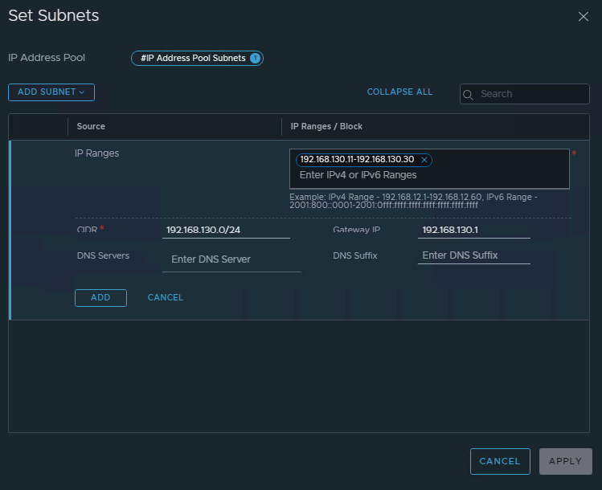Focus the Search subnets field
Viewport: 602px width, 490px height.
(532, 94)
